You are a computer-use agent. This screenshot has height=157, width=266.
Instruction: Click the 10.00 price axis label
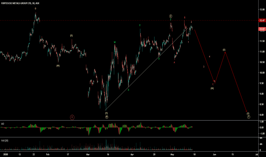[x=262, y=73]
